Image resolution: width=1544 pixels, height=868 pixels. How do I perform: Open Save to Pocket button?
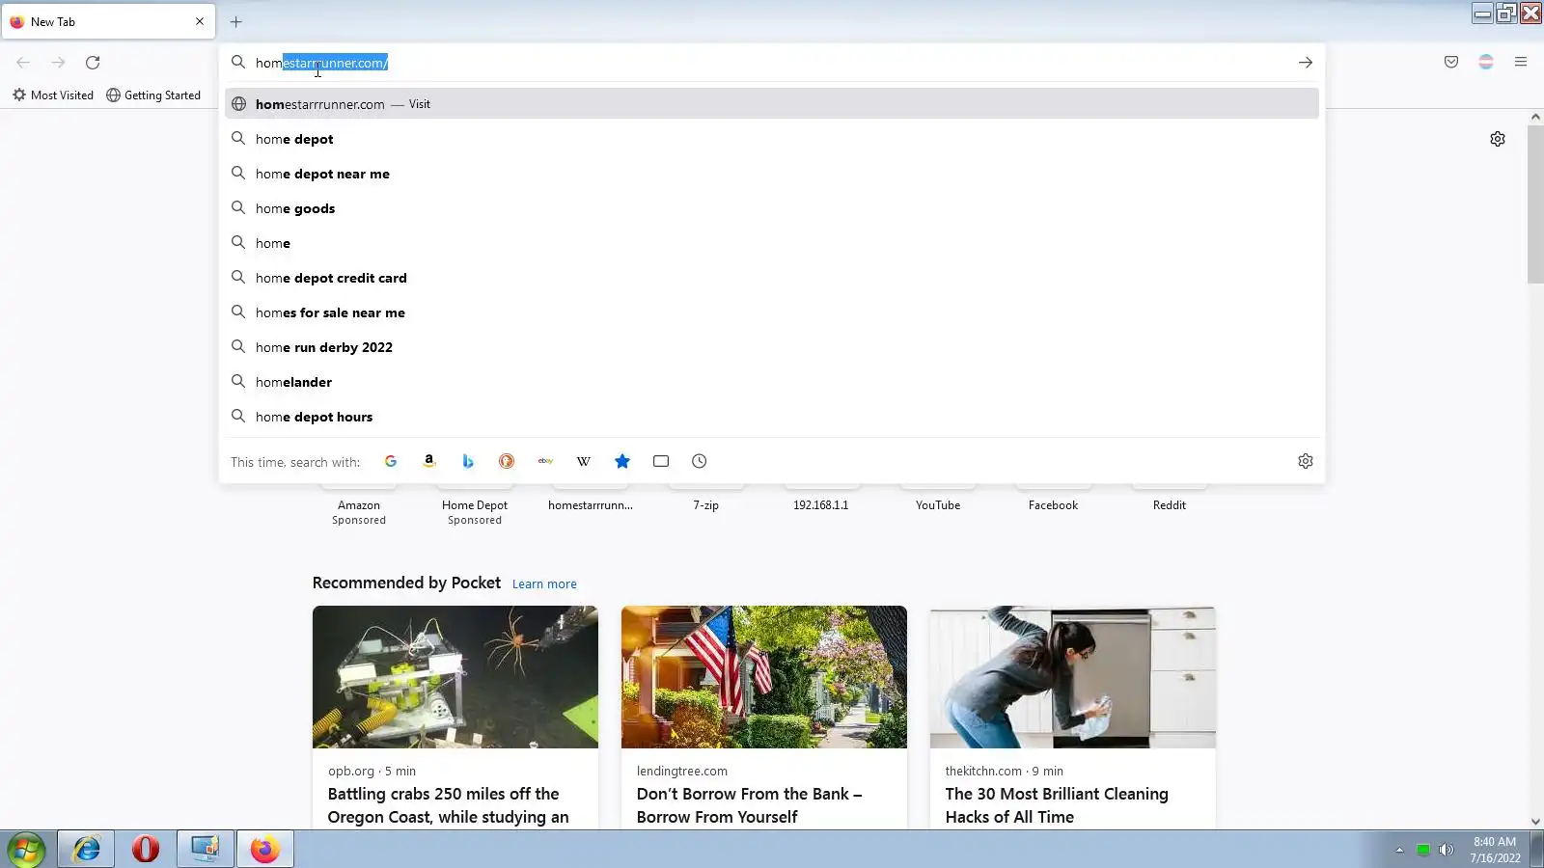(x=1451, y=63)
